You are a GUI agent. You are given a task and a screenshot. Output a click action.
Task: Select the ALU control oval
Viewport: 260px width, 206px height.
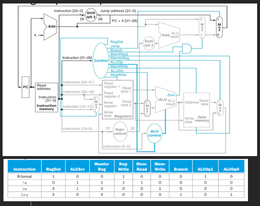(154, 133)
